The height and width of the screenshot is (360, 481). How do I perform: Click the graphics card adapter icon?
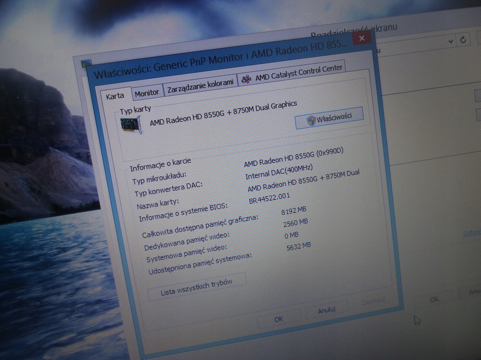tap(132, 126)
